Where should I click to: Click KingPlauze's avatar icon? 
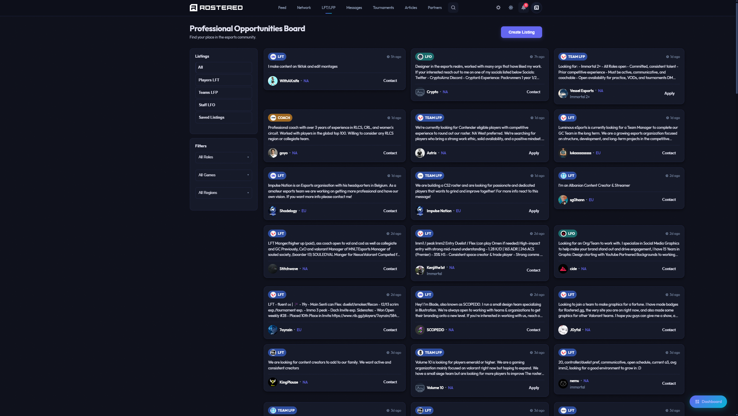(273, 382)
